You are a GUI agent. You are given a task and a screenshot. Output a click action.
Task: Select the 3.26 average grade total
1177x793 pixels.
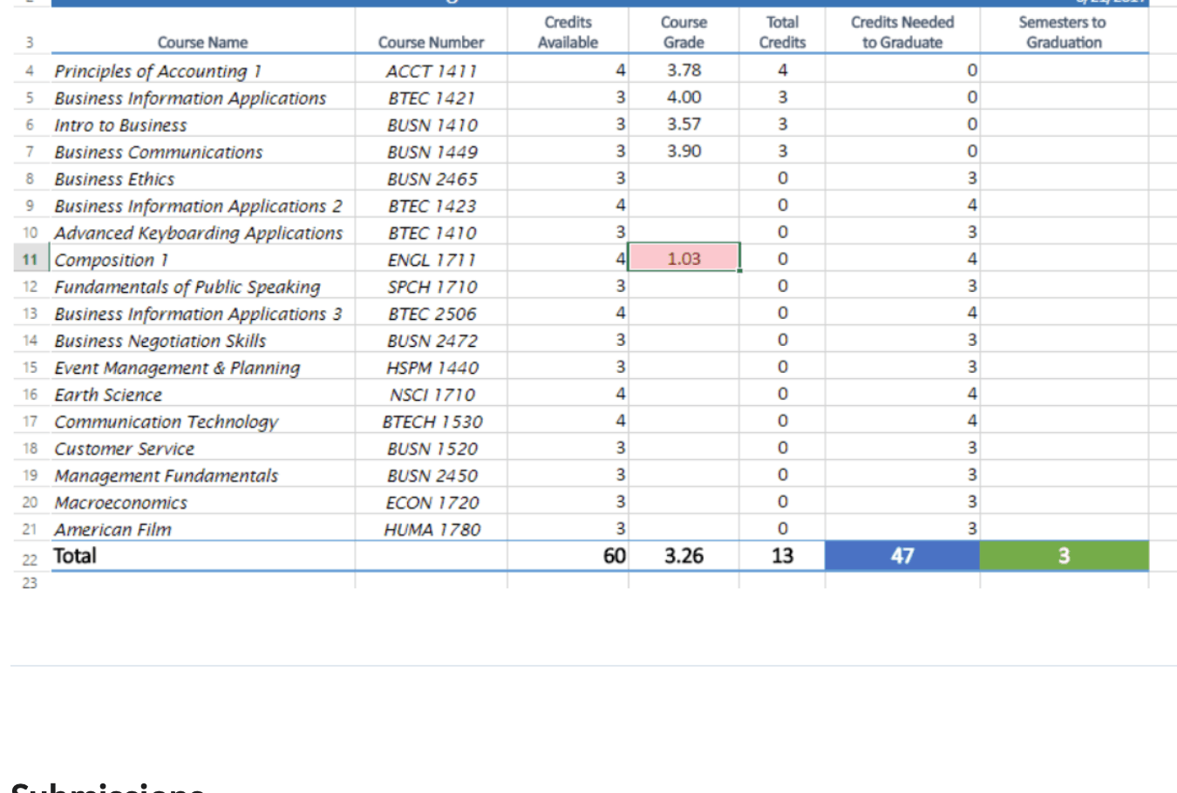click(684, 556)
